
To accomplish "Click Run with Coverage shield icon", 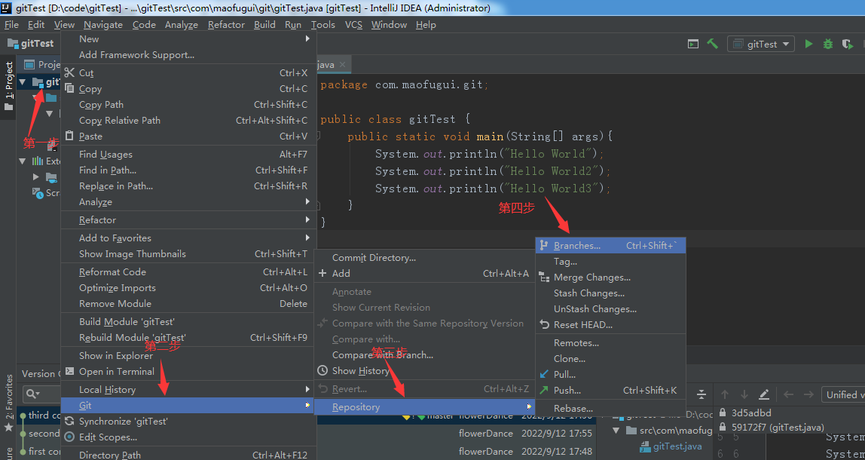I will click(847, 44).
